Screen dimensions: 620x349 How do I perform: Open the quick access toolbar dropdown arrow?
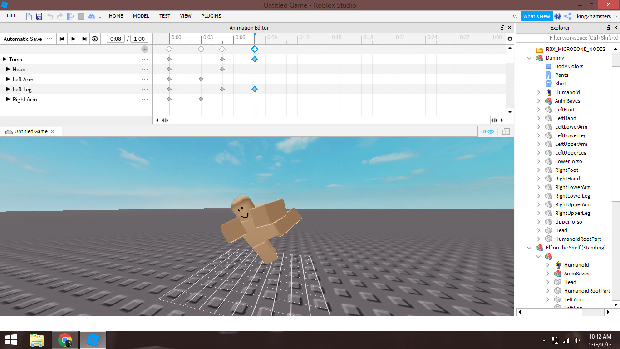pyautogui.click(x=100, y=17)
